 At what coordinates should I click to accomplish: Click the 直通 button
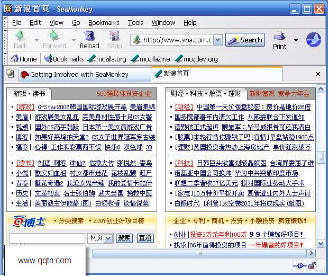tap(145, 238)
